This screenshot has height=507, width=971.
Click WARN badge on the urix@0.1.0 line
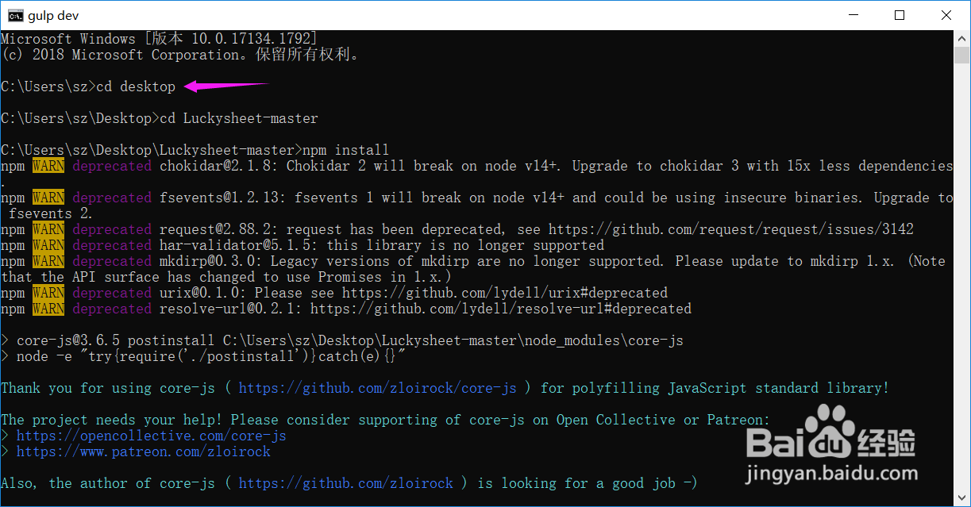48,293
